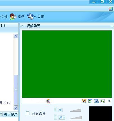Take a video snapshot camera icon
This screenshot has height=121, width=114.
point(96,101)
